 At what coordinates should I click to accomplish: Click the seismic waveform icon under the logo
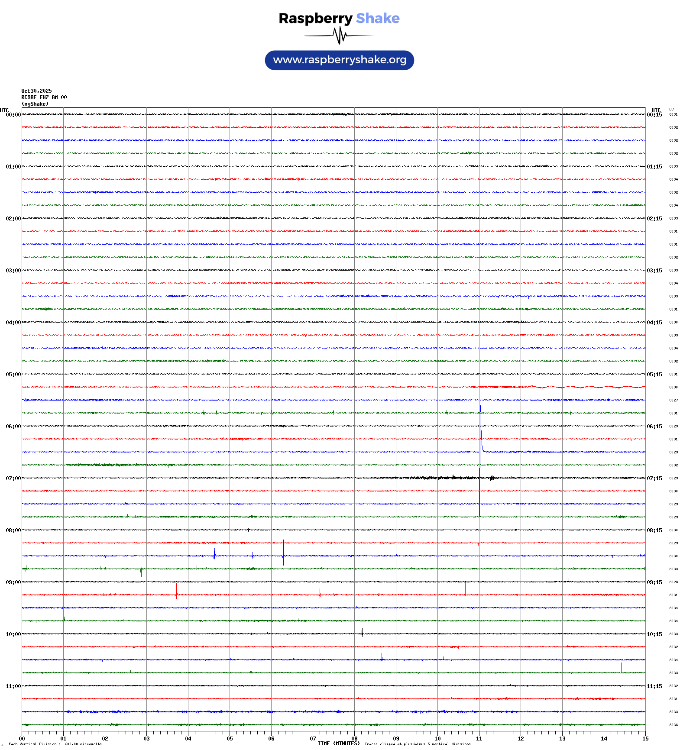339,36
